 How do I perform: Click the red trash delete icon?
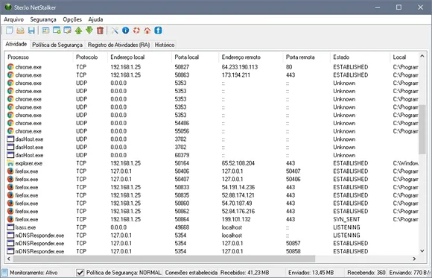[100, 31]
